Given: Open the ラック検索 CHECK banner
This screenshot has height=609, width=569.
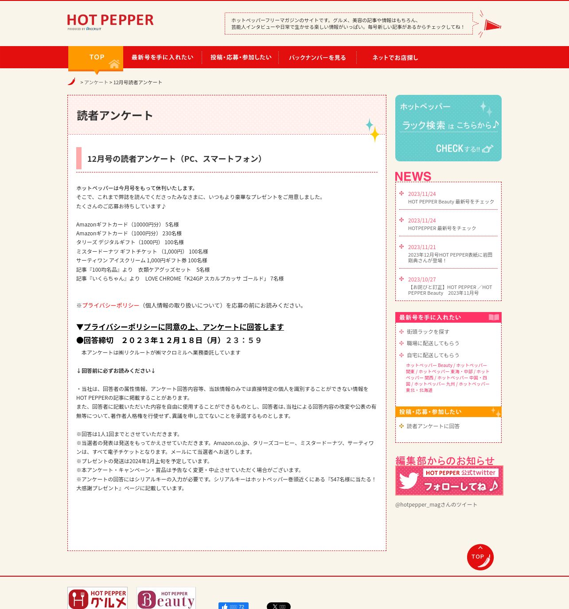Looking at the screenshot, I should (448, 128).
